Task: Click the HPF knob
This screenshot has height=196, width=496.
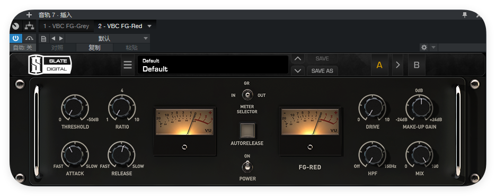Action: click(372, 154)
